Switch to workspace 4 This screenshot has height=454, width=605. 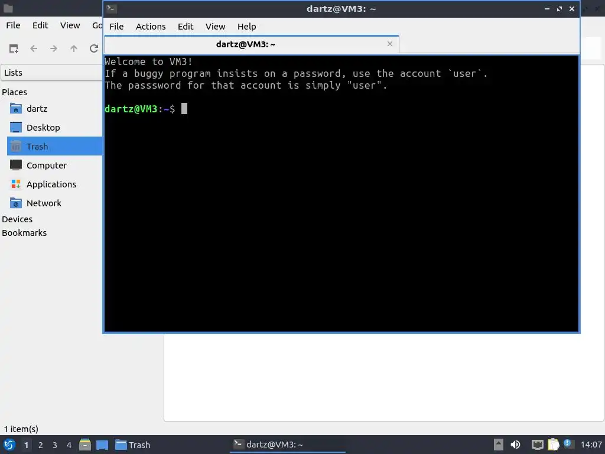tap(69, 445)
